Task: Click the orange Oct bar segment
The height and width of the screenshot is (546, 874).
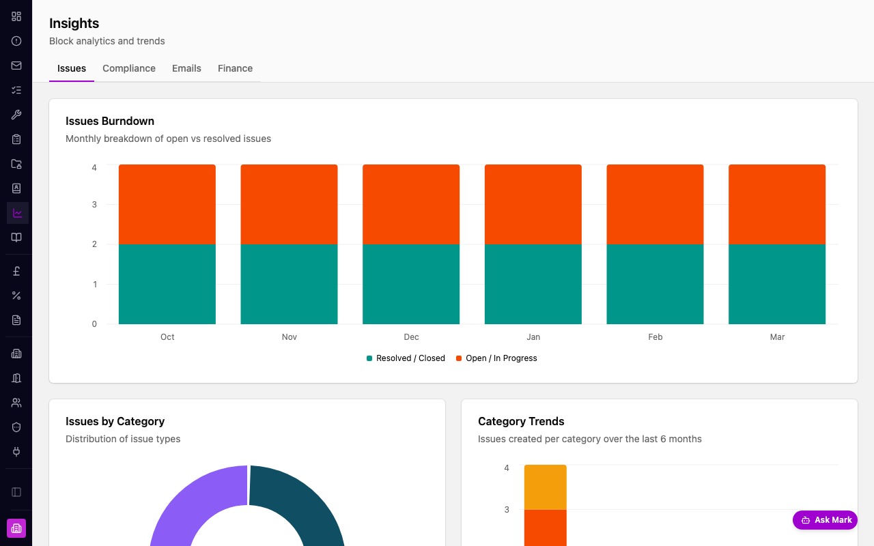Action: [x=167, y=204]
